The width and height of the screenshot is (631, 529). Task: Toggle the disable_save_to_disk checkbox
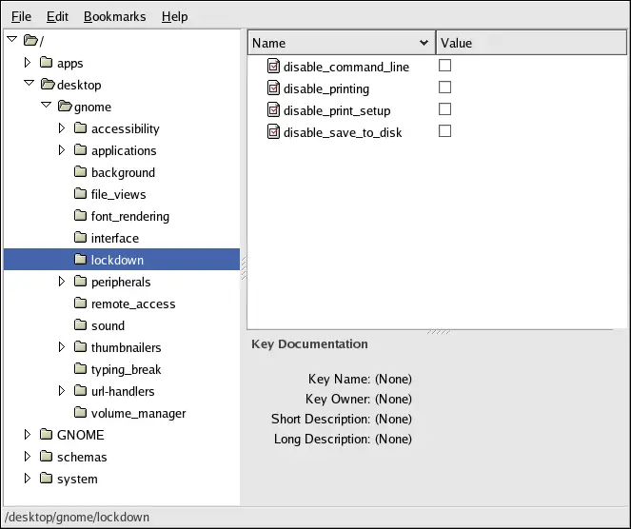pos(444,131)
